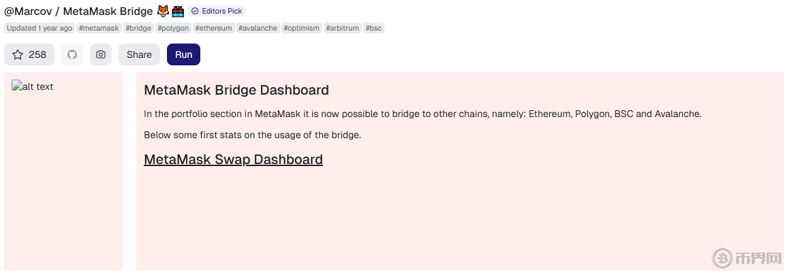Click the Editors Pick badge

coord(217,11)
